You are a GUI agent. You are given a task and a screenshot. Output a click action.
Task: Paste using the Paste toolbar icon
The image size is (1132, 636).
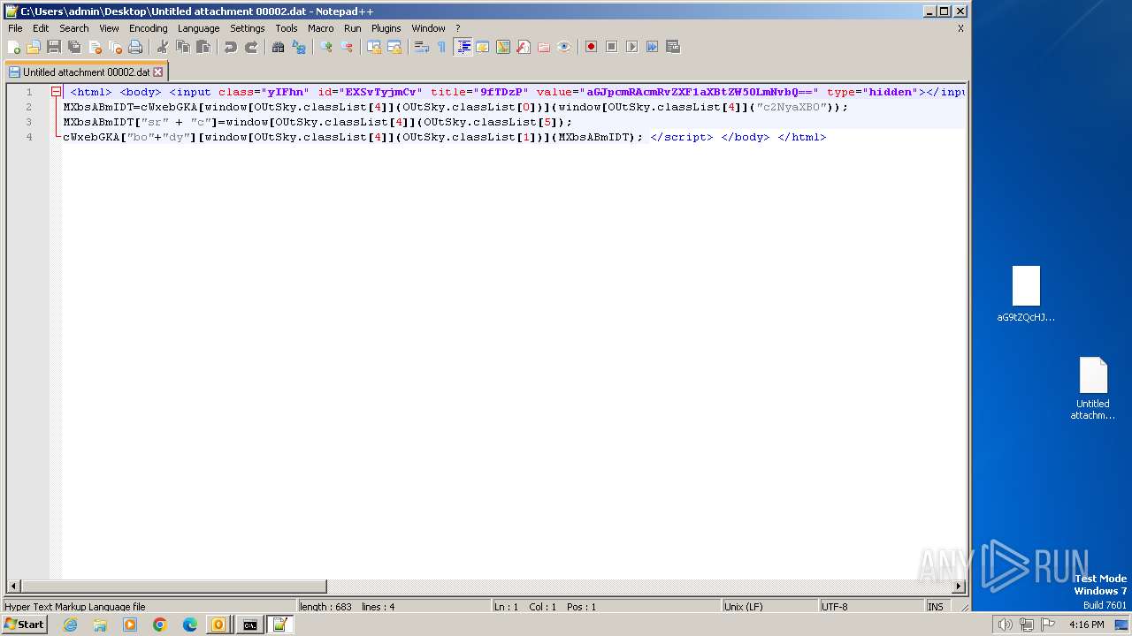(x=203, y=47)
